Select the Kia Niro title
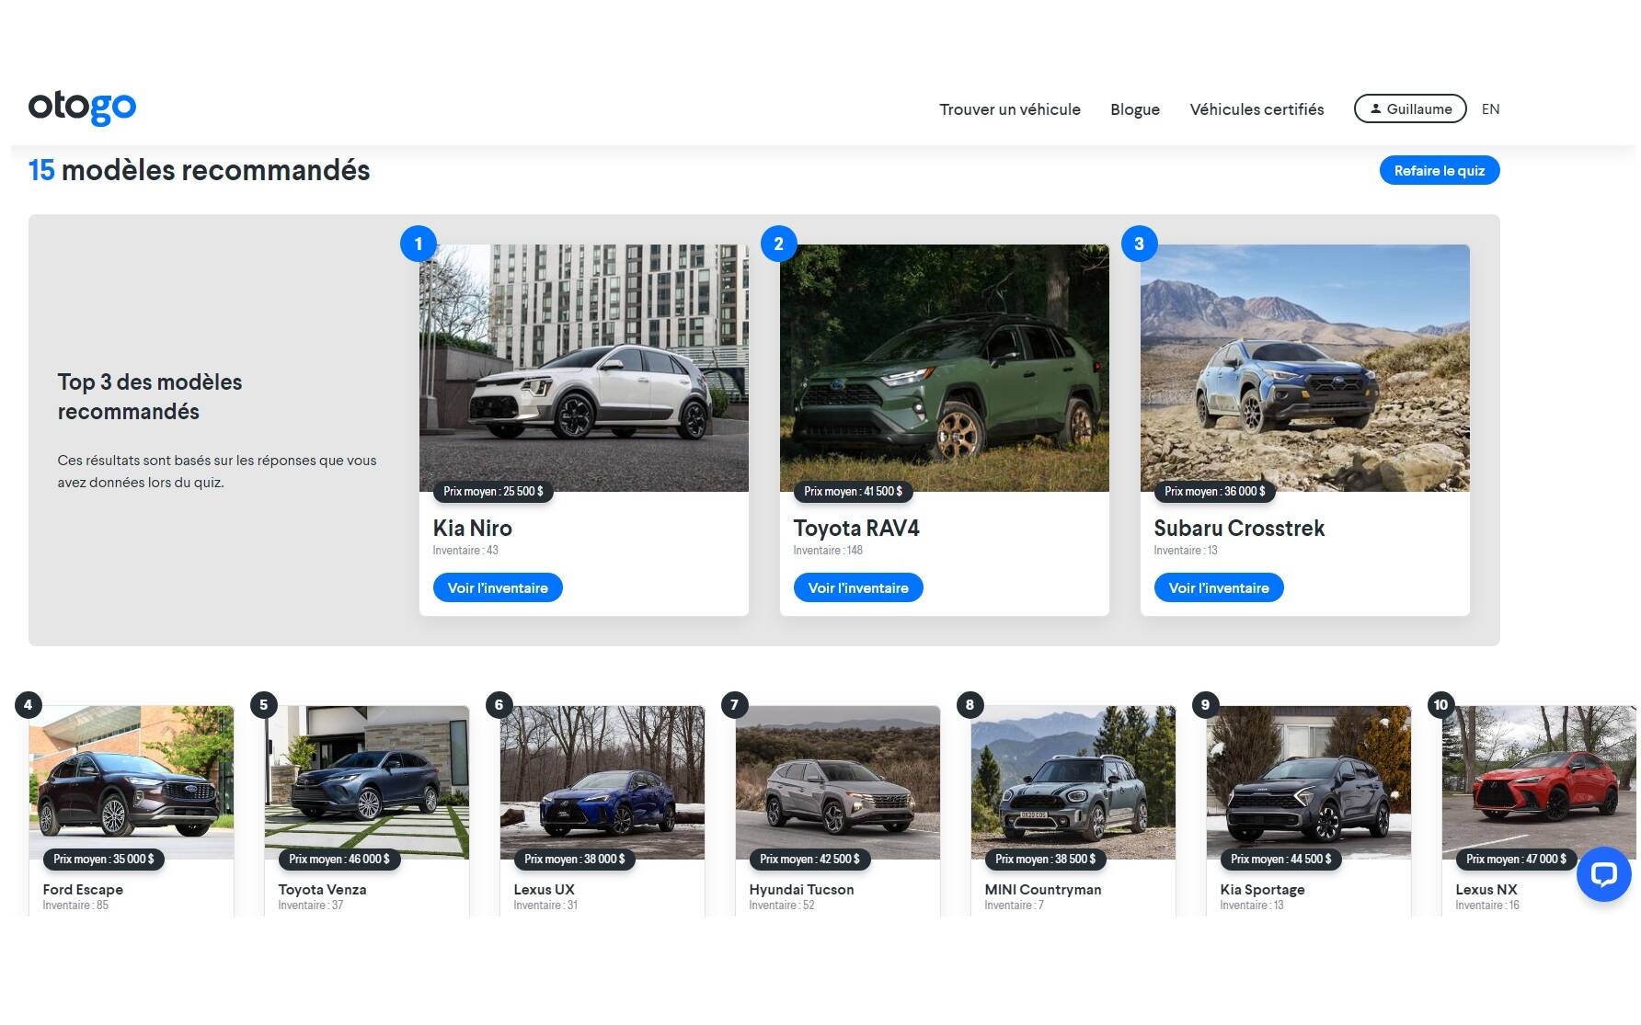The height and width of the screenshot is (1025, 1641). [473, 529]
